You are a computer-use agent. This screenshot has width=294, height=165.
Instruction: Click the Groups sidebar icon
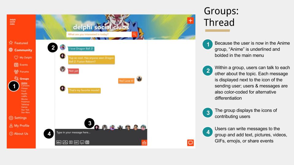tap(16, 79)
